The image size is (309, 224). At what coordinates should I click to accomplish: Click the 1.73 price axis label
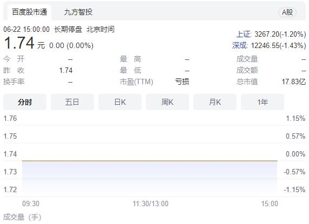click(x=10, y=172)
